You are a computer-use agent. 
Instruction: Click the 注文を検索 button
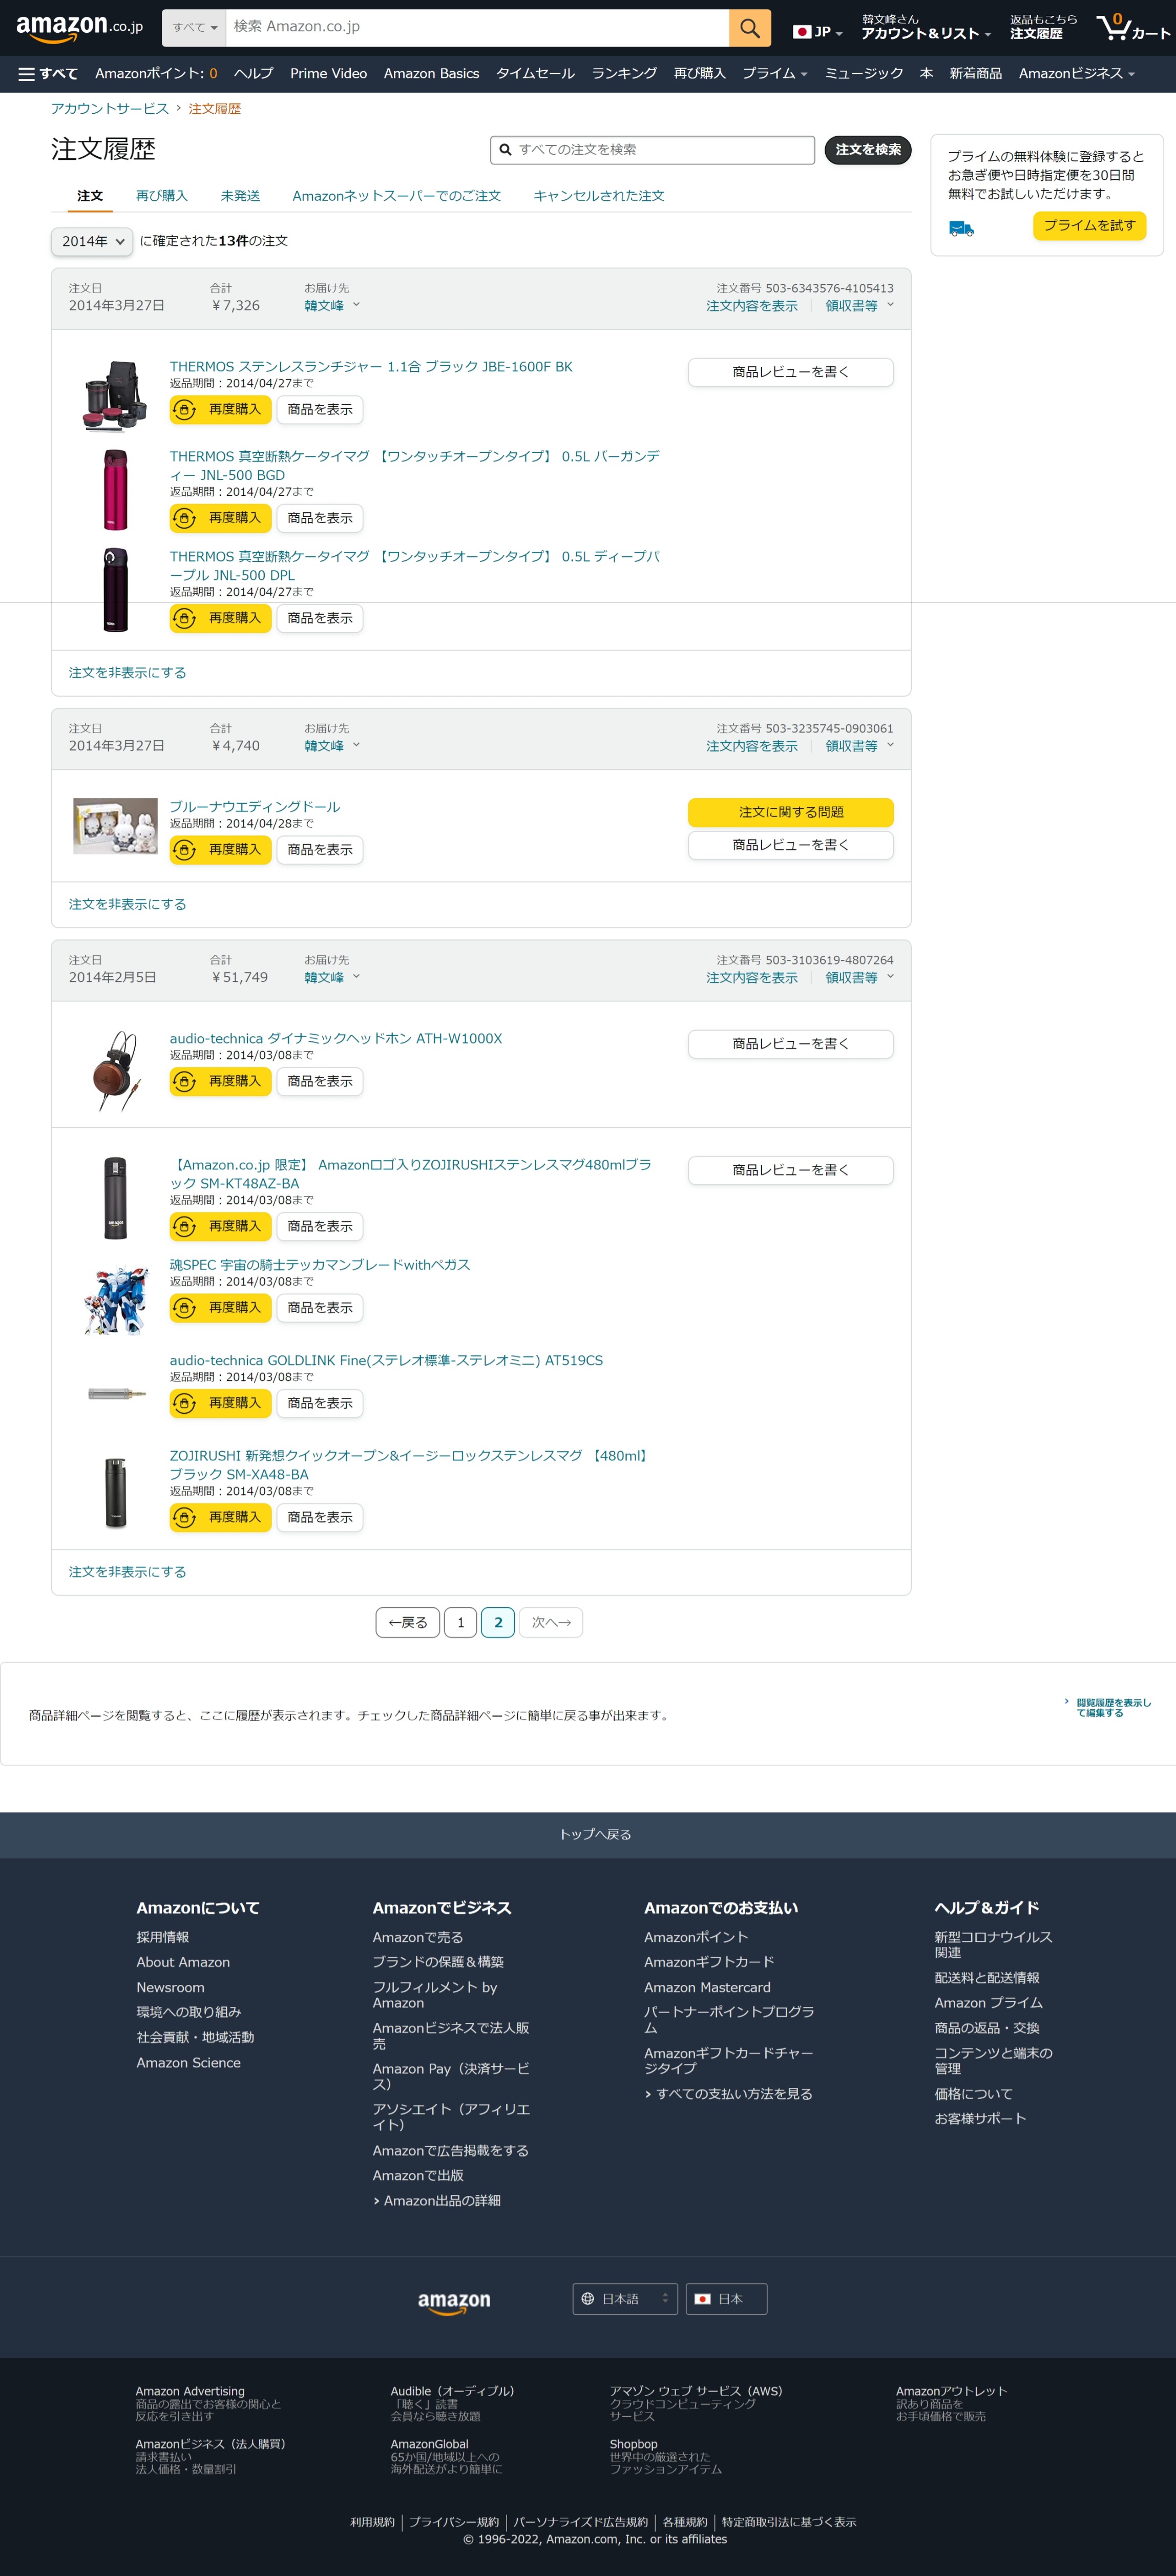[867, 150]
